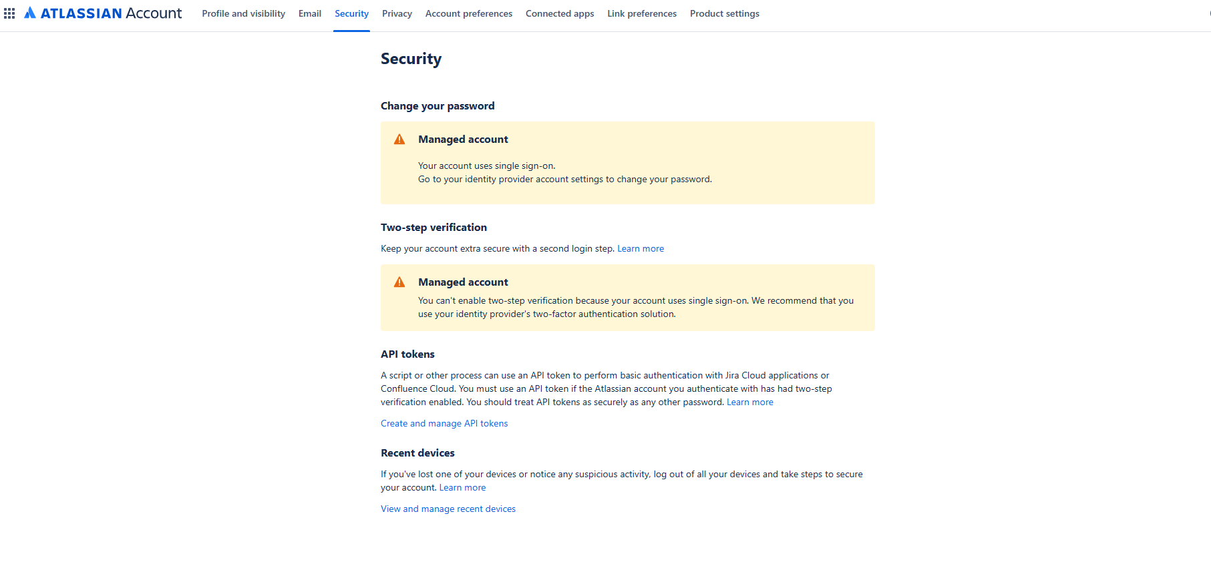The width and height of the screenshot is (1211, 568).
Task: View the Connected apps tab
Action: 560,13
